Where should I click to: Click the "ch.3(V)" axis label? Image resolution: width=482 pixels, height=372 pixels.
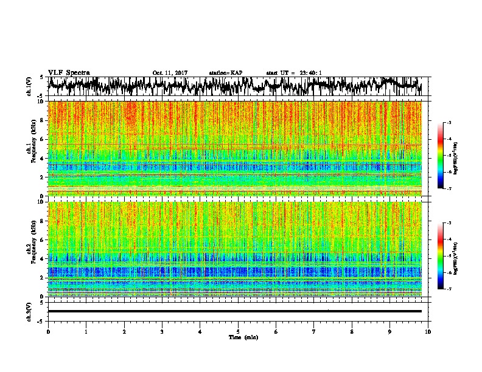coord(29,312)
